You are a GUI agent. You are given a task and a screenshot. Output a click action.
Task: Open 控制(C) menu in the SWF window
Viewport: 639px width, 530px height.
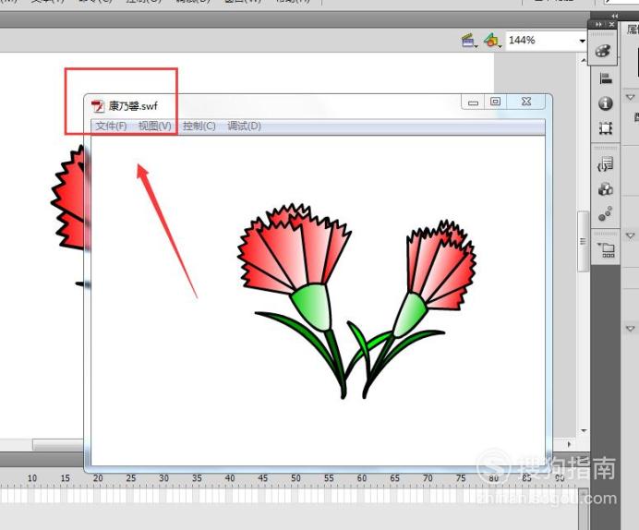pyautogui.click(x=199, y=126)
